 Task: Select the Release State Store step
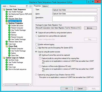(x=15, y=42)
